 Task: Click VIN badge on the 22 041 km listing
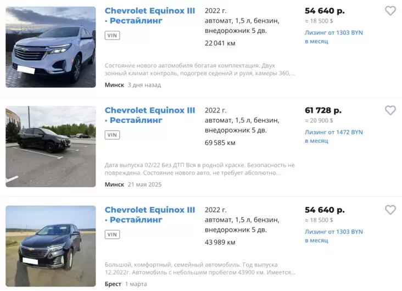[x=112, y=35]
